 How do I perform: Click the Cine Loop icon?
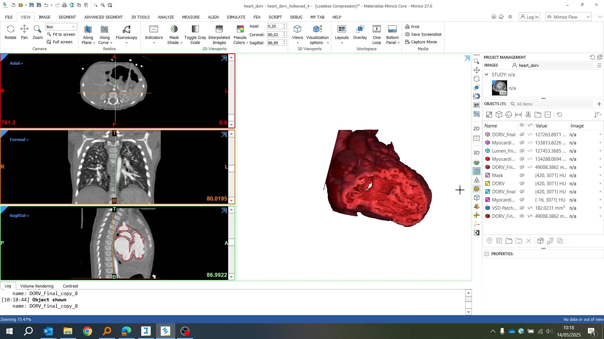[377, 30]
